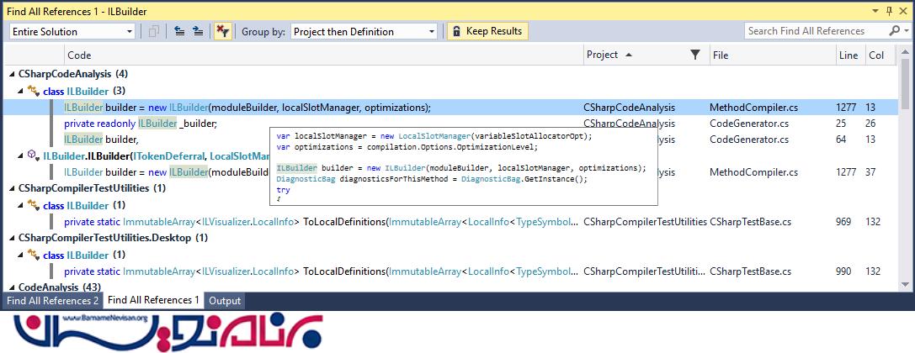Click the Copy icon in the toolbar

coord(154,31)
